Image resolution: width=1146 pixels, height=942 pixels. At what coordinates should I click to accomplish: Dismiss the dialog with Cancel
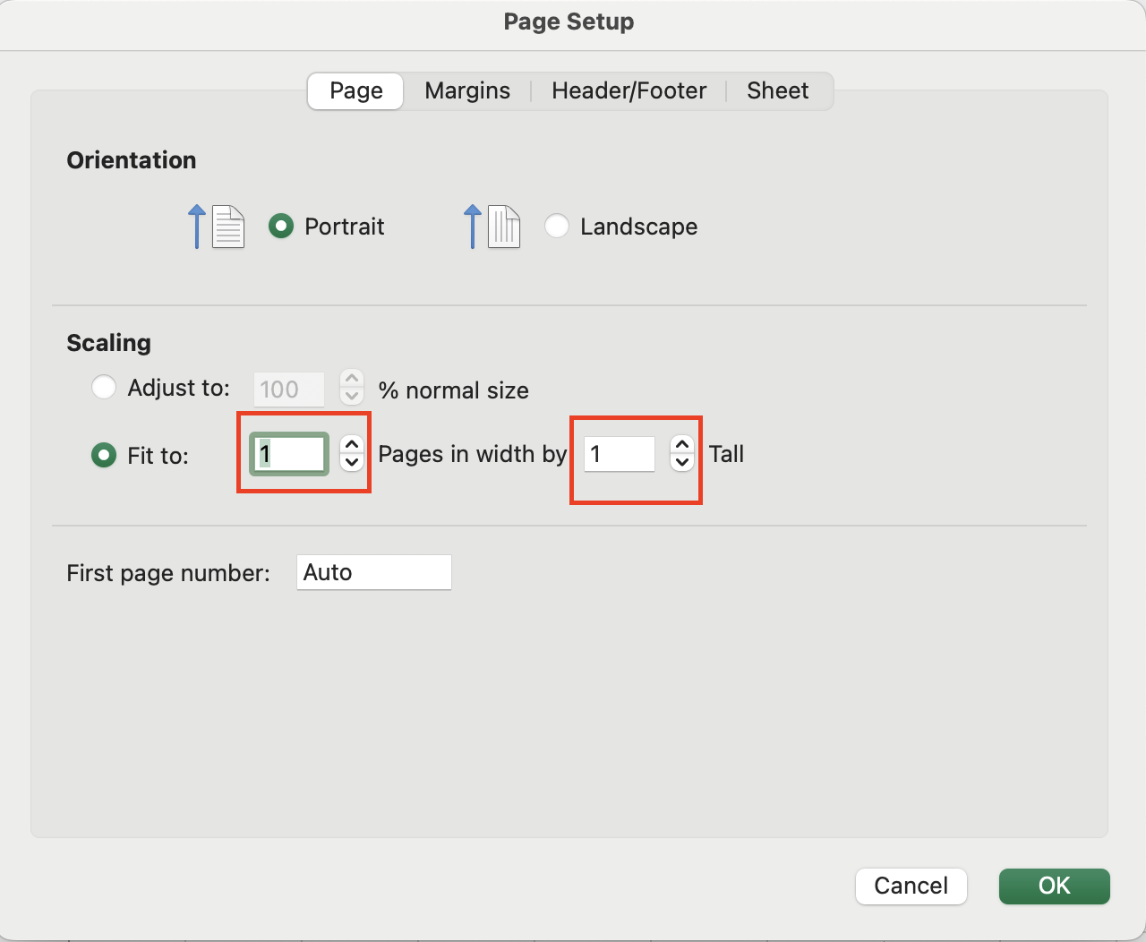coord(911,886)
